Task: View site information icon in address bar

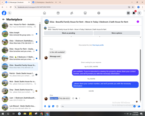Action: pyautogui.click(x=15, y=7)
